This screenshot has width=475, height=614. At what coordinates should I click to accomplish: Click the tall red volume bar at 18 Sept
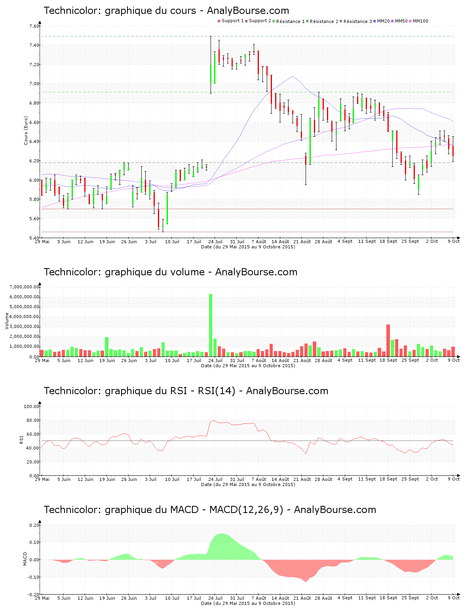[388, 341]
